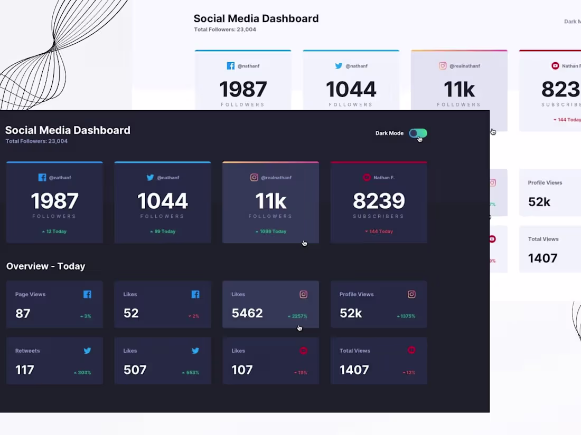Screen dimensions: 581x435
Task: Select the Instagram icon on the @realnathanf card
Action: click(x=254, y=178)
